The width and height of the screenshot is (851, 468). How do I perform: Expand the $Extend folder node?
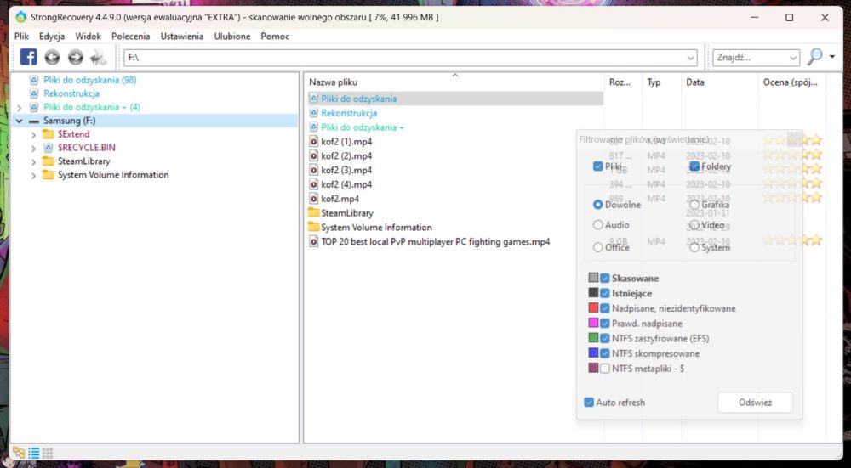[34, 134]
